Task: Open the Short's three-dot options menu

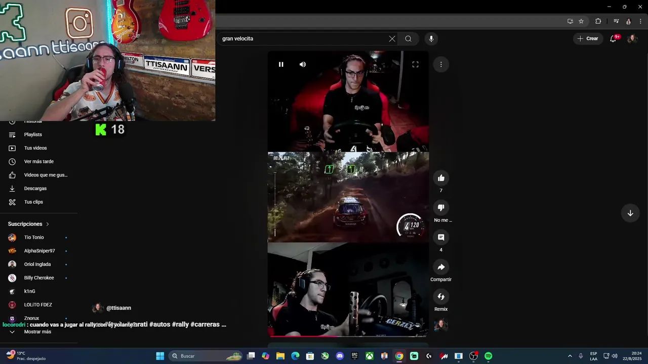Action: coord(441,64)
